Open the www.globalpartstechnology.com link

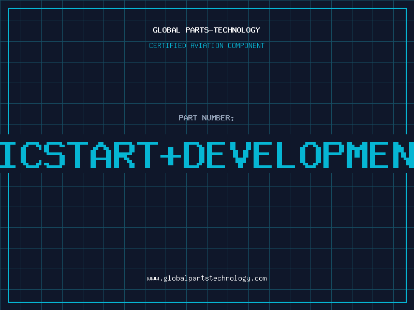click(x=206, y=278)
